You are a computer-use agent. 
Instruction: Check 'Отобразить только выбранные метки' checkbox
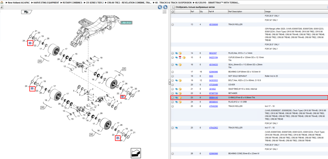[x=174, y=7]
